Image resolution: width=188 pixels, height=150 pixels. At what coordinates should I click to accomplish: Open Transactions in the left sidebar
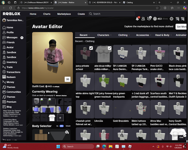click(x=11, y=72)
